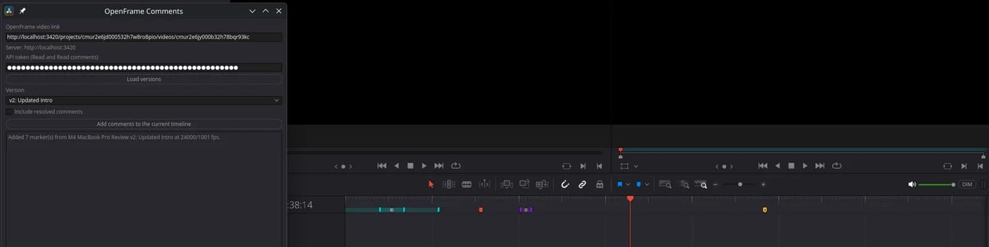Add a blue flag to clip
The image size is (989, 247).
620,184
